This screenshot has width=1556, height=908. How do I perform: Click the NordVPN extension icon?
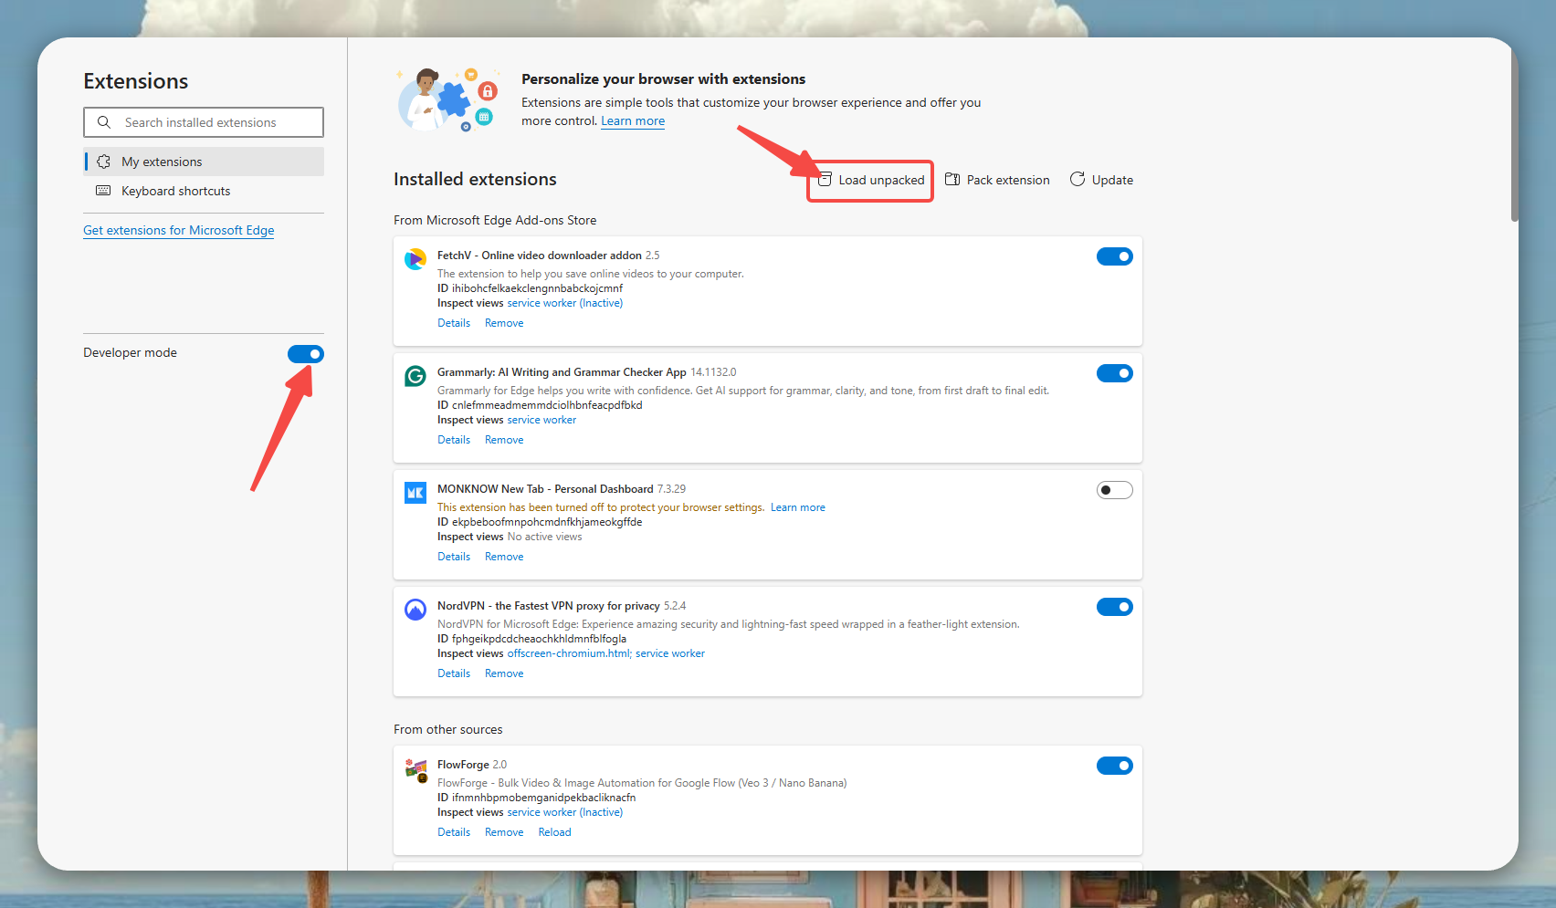(415, 610)
